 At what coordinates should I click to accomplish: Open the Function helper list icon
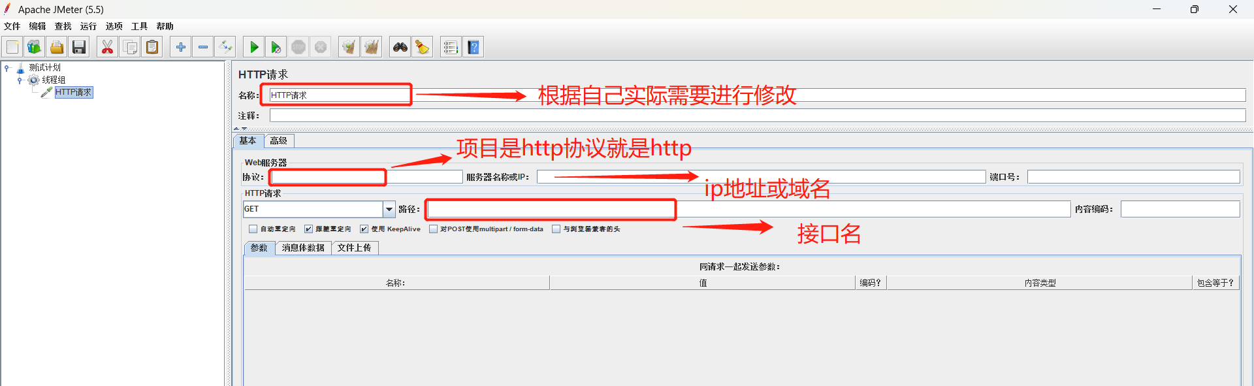[x=451, y=47]
